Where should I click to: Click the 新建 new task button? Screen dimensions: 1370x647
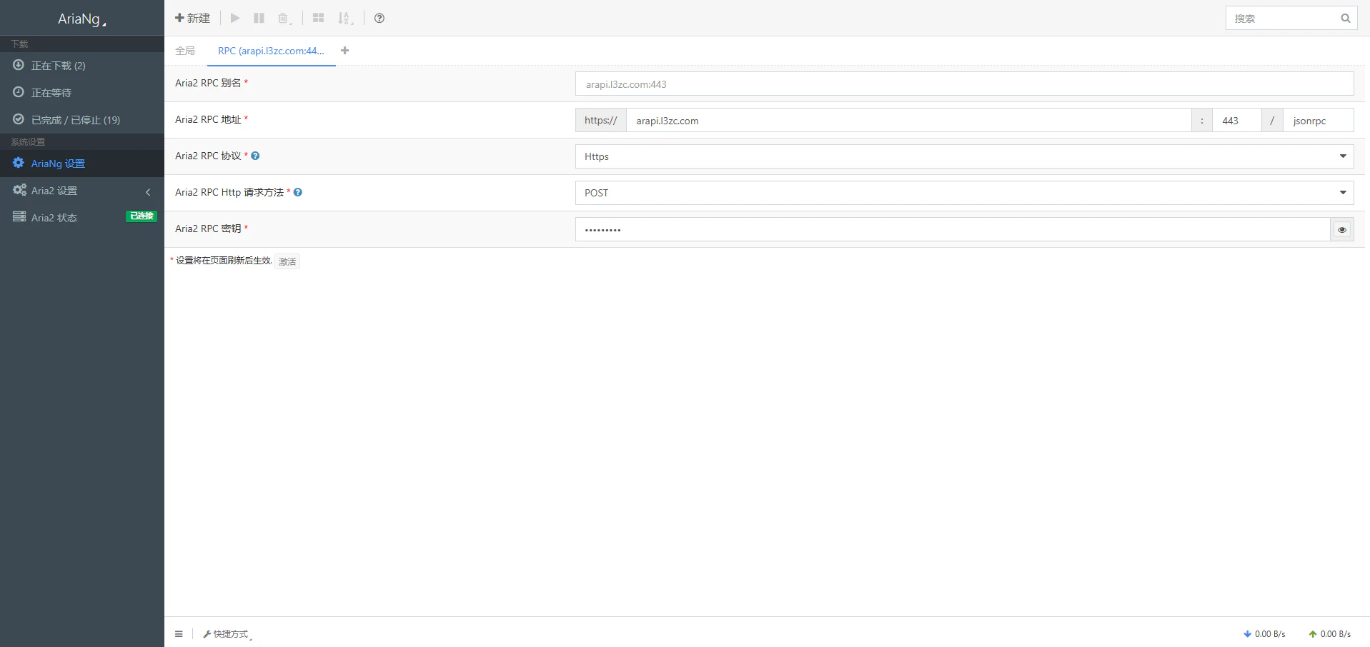pos(193,18)
